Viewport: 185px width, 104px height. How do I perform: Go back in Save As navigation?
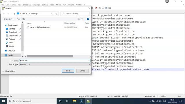pyautogui.click(x=4, y=14)
